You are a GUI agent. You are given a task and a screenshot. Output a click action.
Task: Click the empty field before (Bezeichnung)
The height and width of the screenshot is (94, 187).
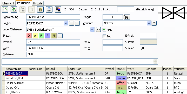pos(125,9)
